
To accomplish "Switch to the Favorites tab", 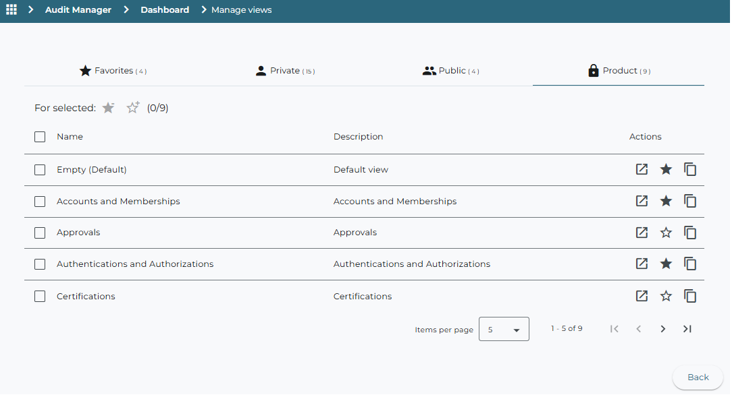I will [113, 71].
